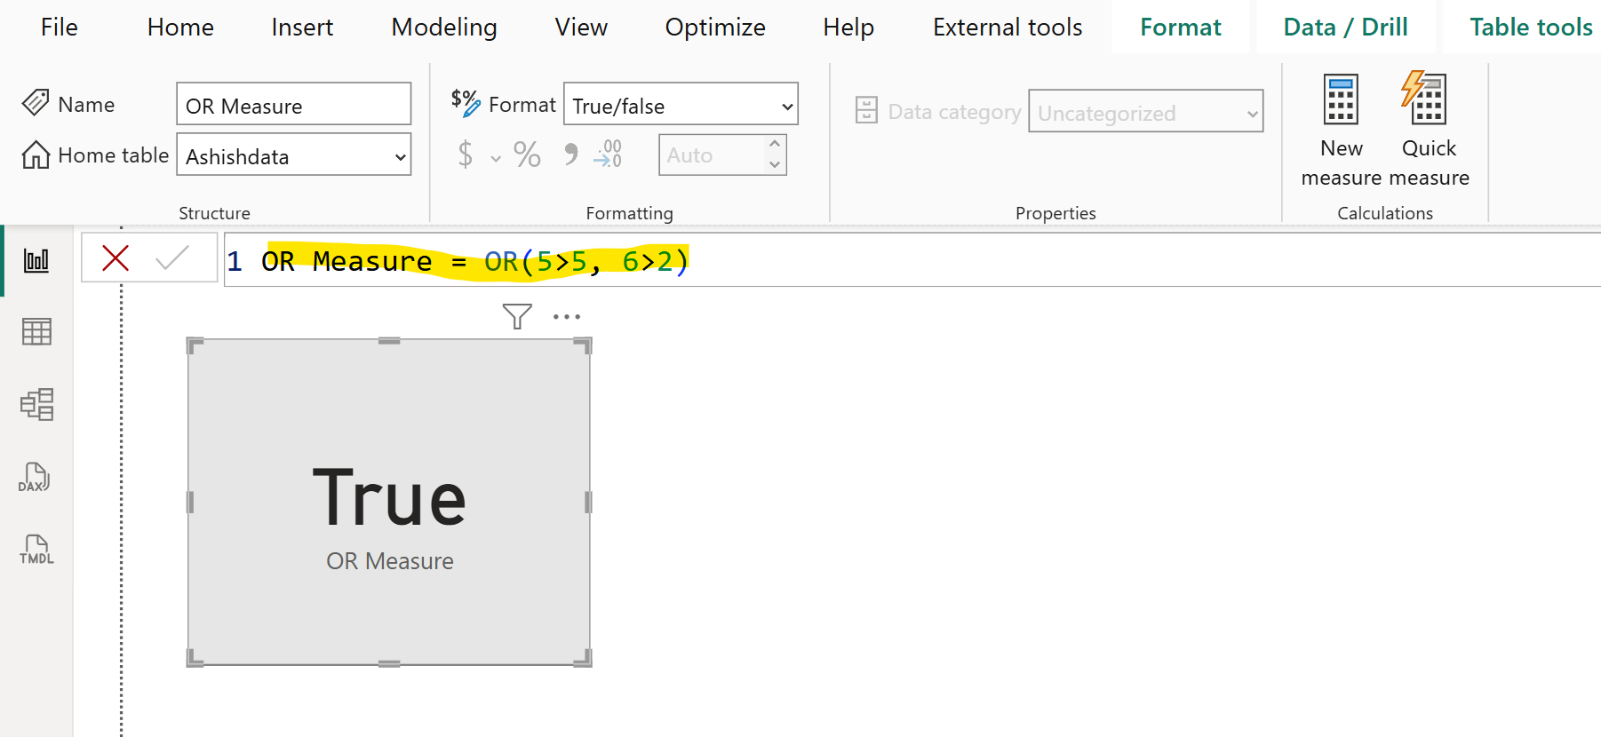Click the filter icon above the card
The height and width of the screenshot is (737, 1601).
coord(517,316)
